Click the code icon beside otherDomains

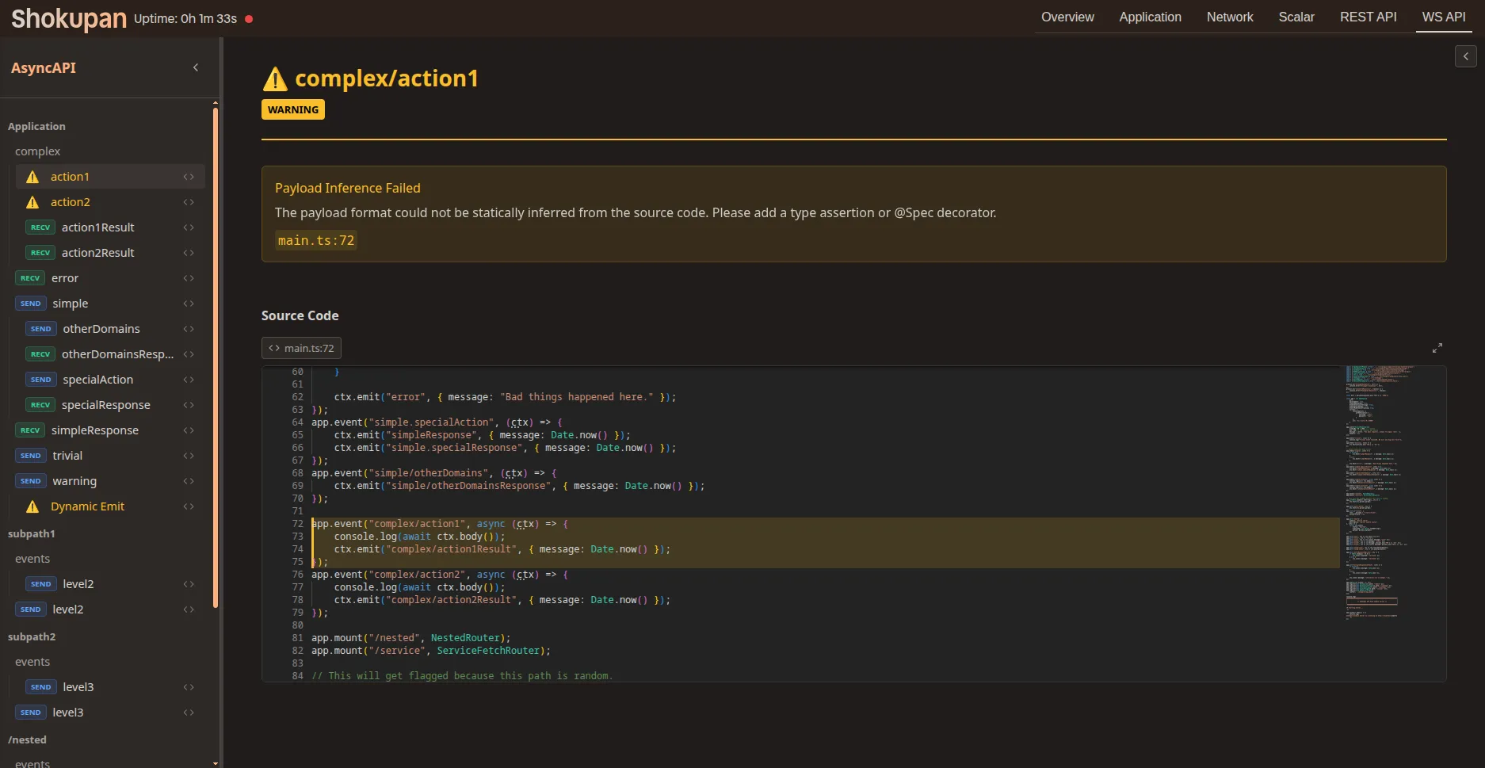click(x=188, y=328)
